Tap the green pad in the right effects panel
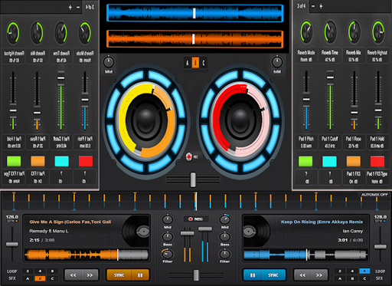Screen dimensions: 392x286 tap(305, 161)
